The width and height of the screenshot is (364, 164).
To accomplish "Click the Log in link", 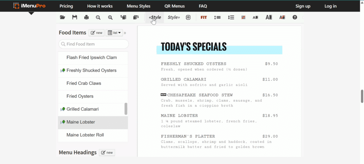I will [x=331, y=6].
